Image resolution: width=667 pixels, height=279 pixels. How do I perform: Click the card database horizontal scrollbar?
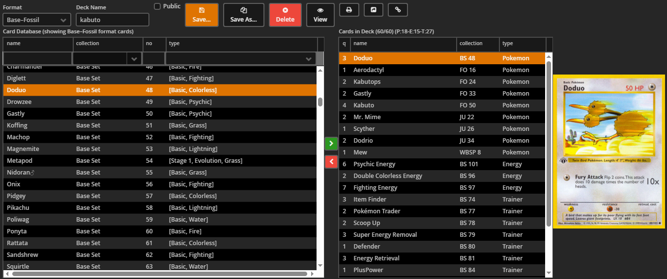point(160,274)
